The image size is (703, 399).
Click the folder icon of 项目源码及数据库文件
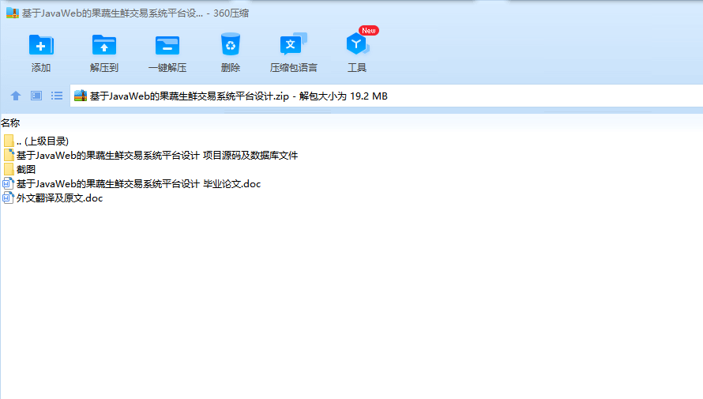pos(9,155)
